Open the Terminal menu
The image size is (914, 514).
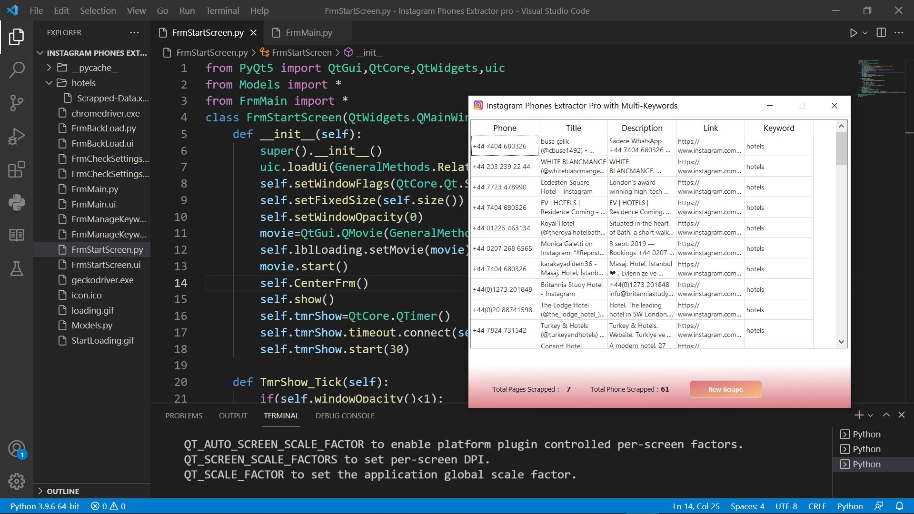222,10
